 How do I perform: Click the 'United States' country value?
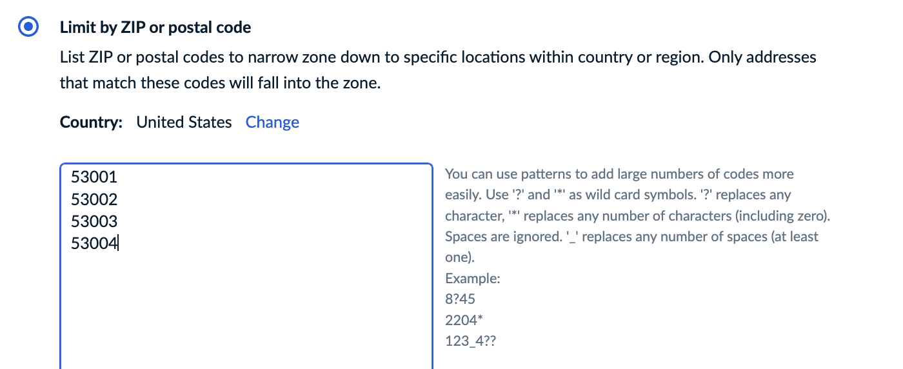coord(184,123)
